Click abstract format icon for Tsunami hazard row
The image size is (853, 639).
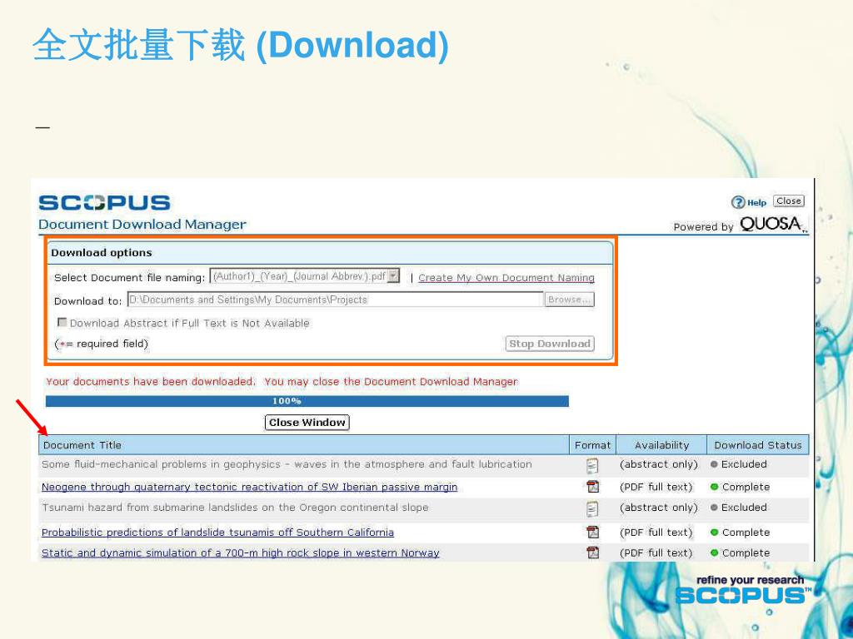pos(592,508)
